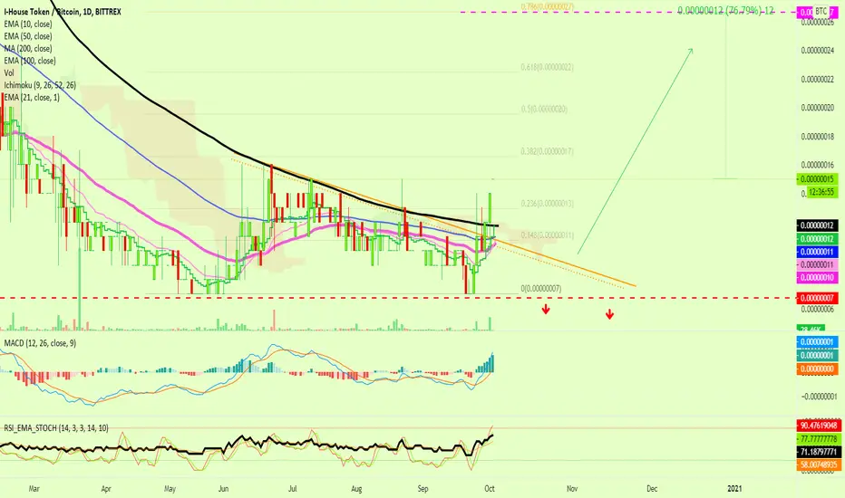Click the Jul date label on the time axis
Viewport: 845px width, 498px height.
[x=292, y=489]
